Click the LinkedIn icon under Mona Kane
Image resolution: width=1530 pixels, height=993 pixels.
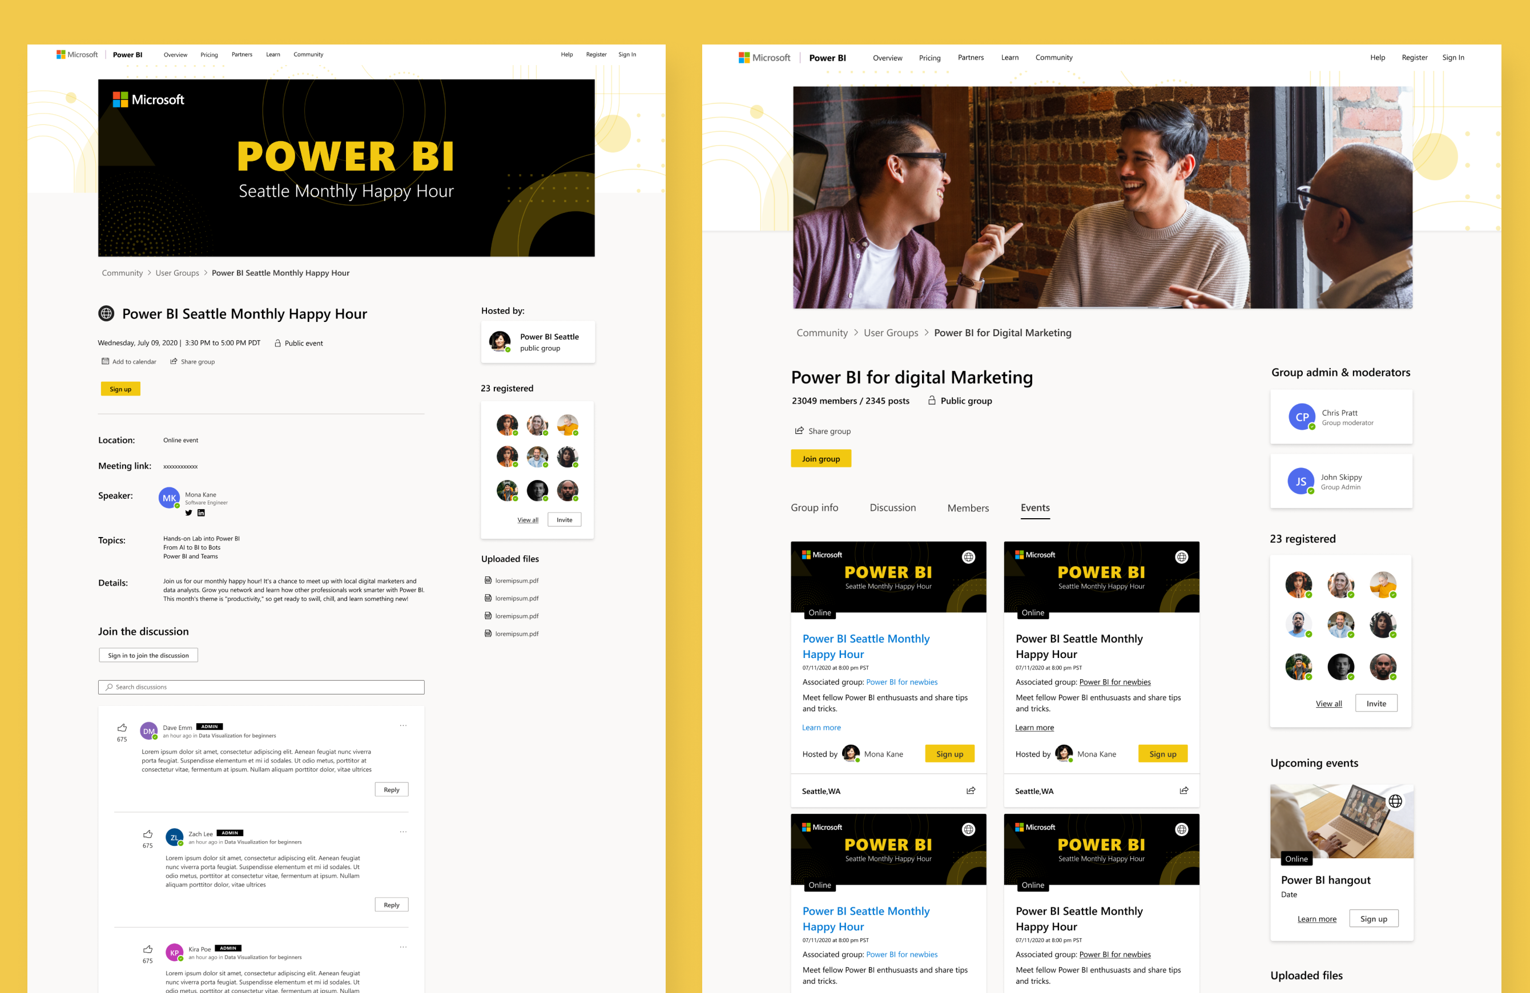click(201, 513)
